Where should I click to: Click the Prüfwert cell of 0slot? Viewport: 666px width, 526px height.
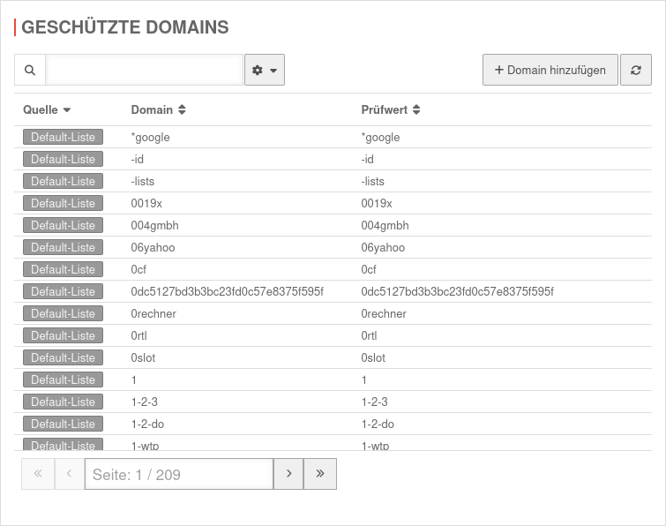click(x=373, y=357)
